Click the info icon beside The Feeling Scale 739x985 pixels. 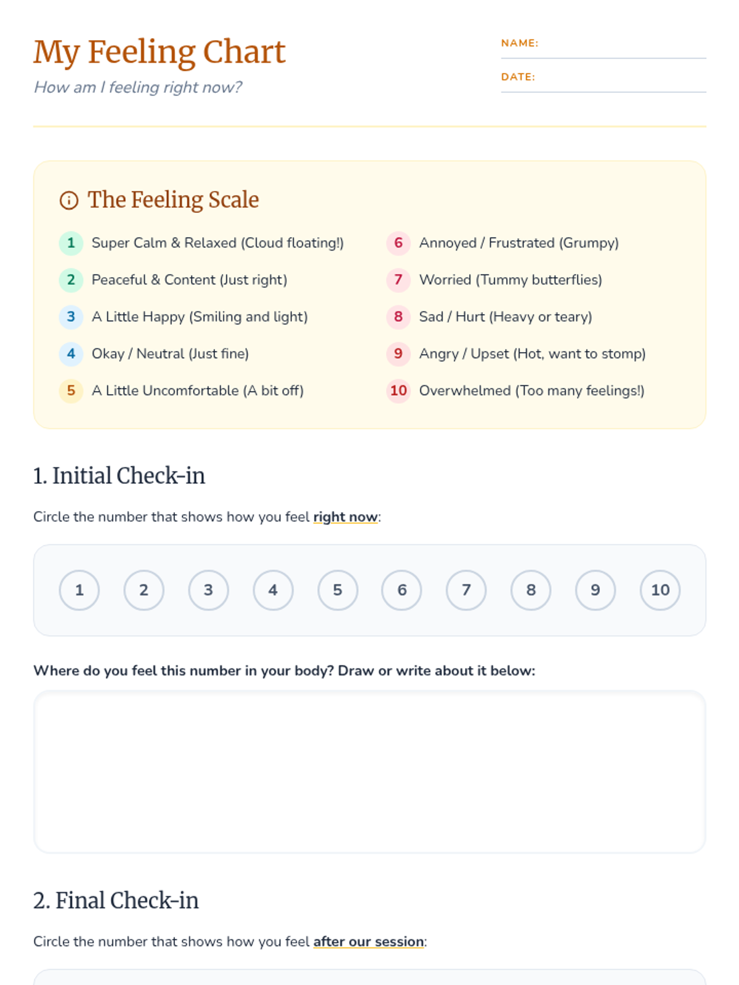[x=69, y=200]
